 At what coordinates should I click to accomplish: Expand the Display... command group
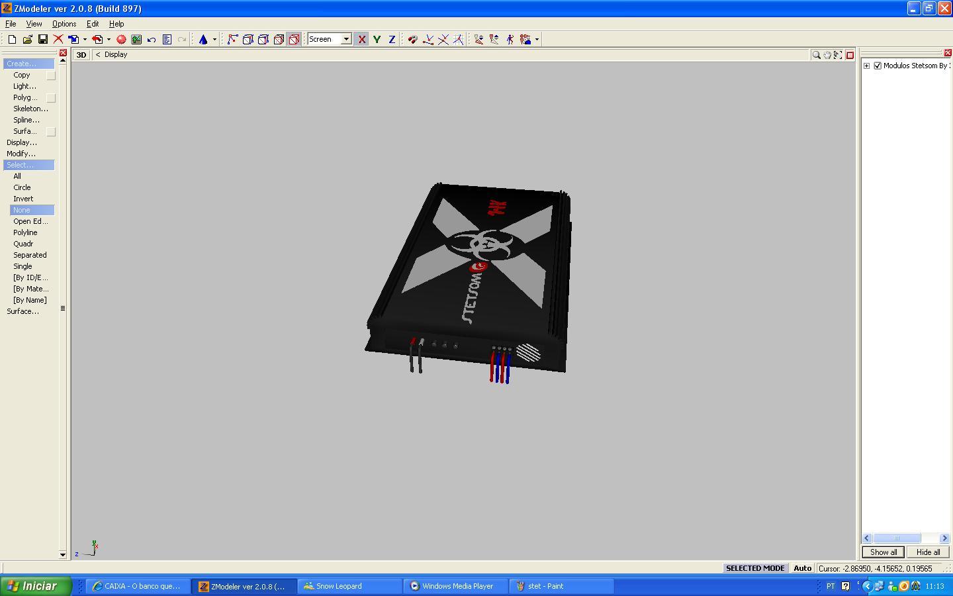[22, 142]
